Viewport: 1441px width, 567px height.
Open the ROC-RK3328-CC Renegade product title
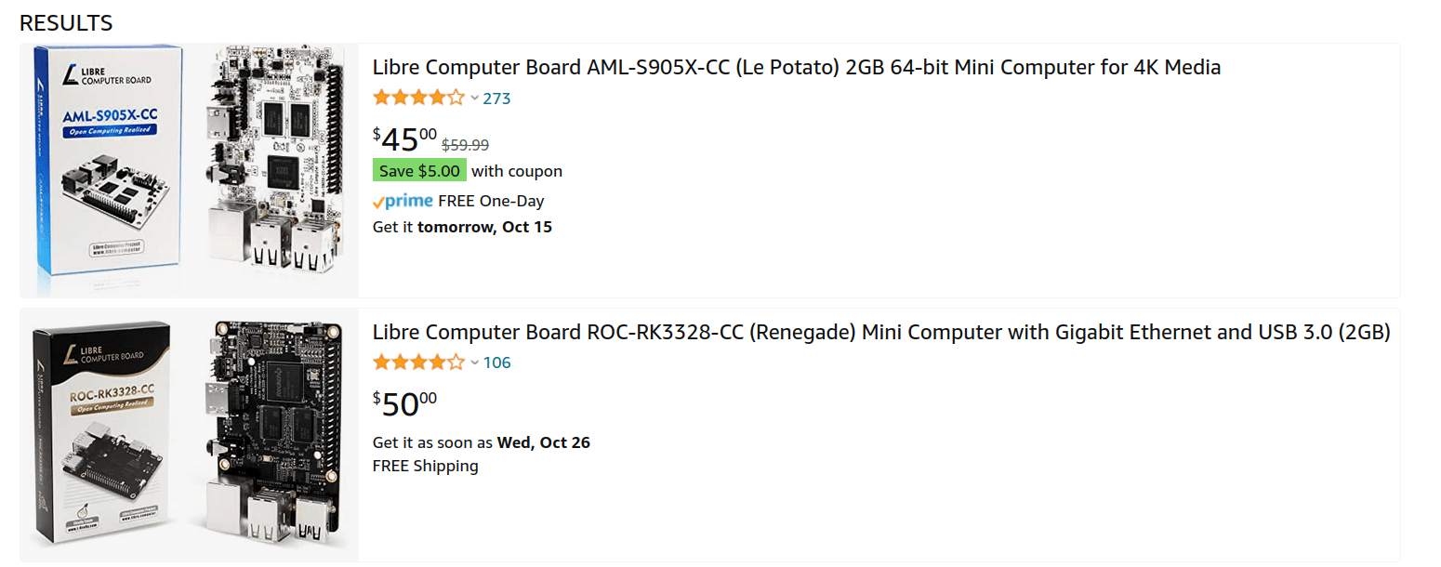pos(881,332)
